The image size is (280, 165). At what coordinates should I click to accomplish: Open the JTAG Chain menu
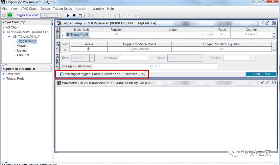click(29, 9)
